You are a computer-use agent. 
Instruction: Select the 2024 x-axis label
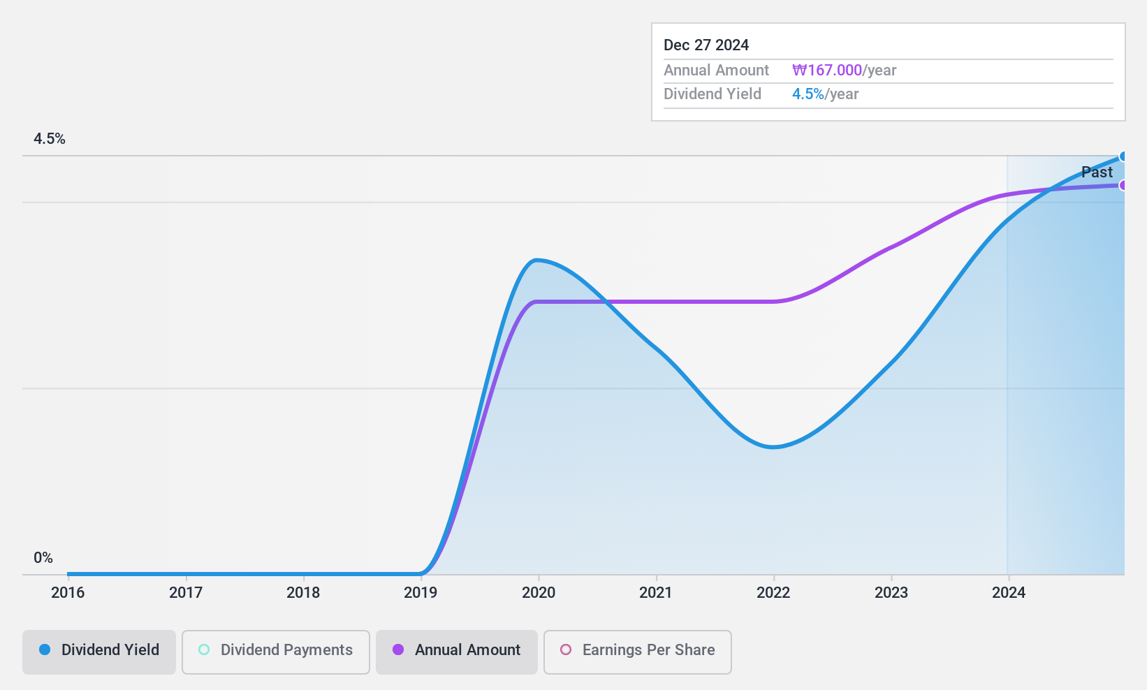click(1009, 593)
